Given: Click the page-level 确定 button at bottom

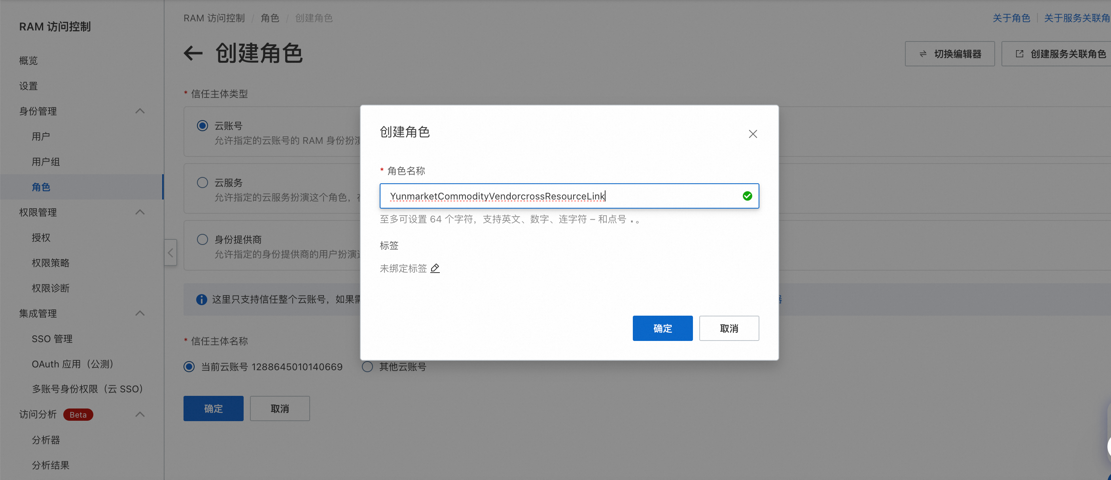Looking at the screenshot, I should coord(213,408).
